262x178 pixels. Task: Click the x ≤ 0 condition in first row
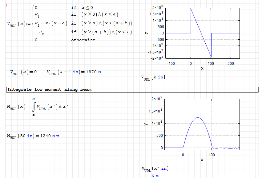point(87,7)
